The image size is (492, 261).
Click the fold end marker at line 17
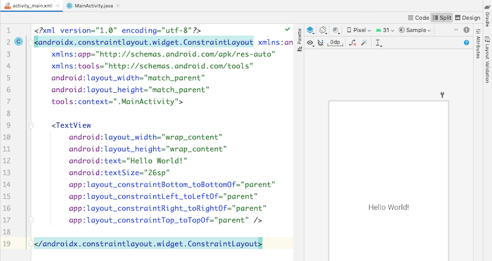click(x=31, y=220)
